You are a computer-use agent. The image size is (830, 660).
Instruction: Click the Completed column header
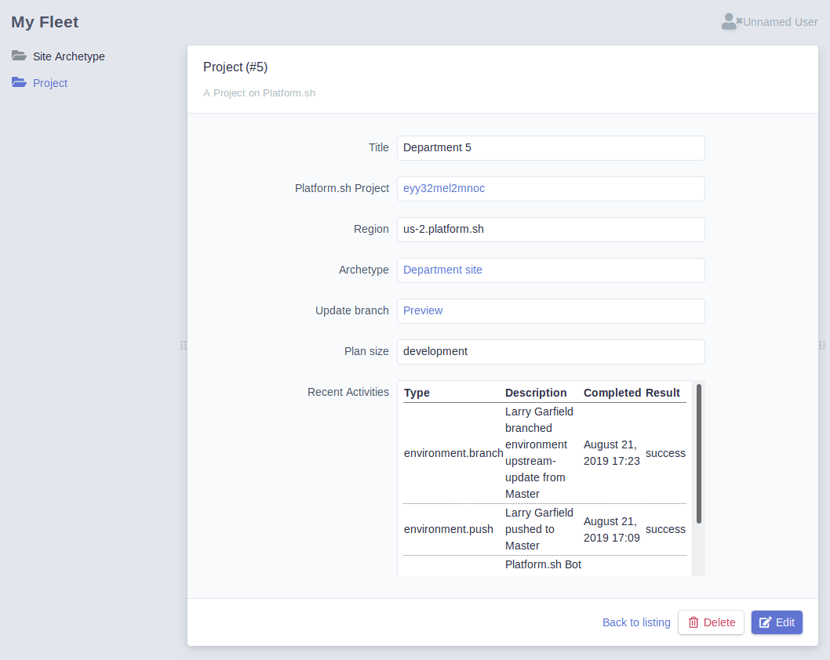pos(613,393)
